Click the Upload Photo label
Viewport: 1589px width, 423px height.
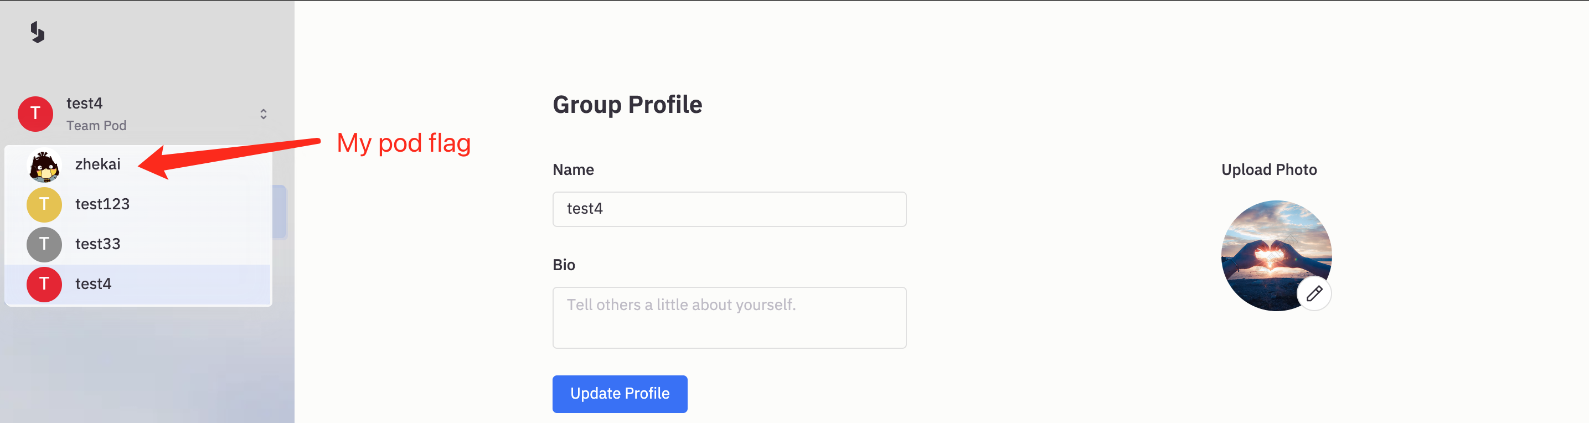(1268, 169)
